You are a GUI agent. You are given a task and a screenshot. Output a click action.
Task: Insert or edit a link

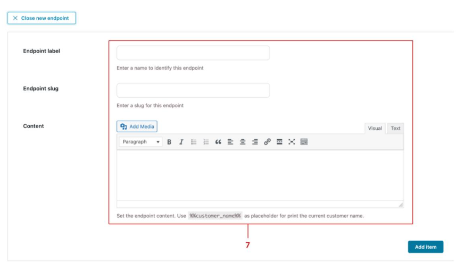point(267,142)
